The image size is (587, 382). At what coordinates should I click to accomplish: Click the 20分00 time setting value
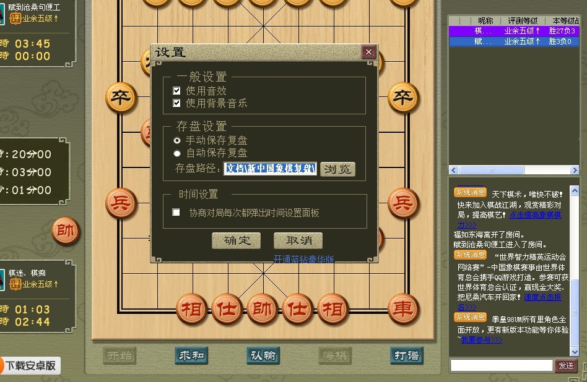point(32,154)
